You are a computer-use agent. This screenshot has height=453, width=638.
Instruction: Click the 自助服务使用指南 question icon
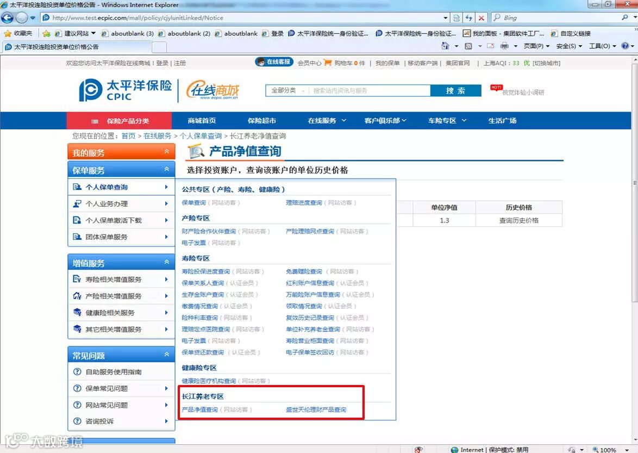(x=77, y=371)
